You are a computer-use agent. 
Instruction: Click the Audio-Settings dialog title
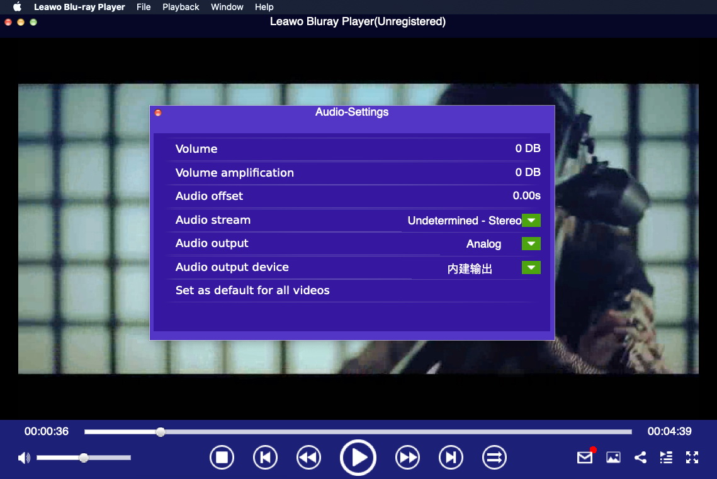point(352,113)
